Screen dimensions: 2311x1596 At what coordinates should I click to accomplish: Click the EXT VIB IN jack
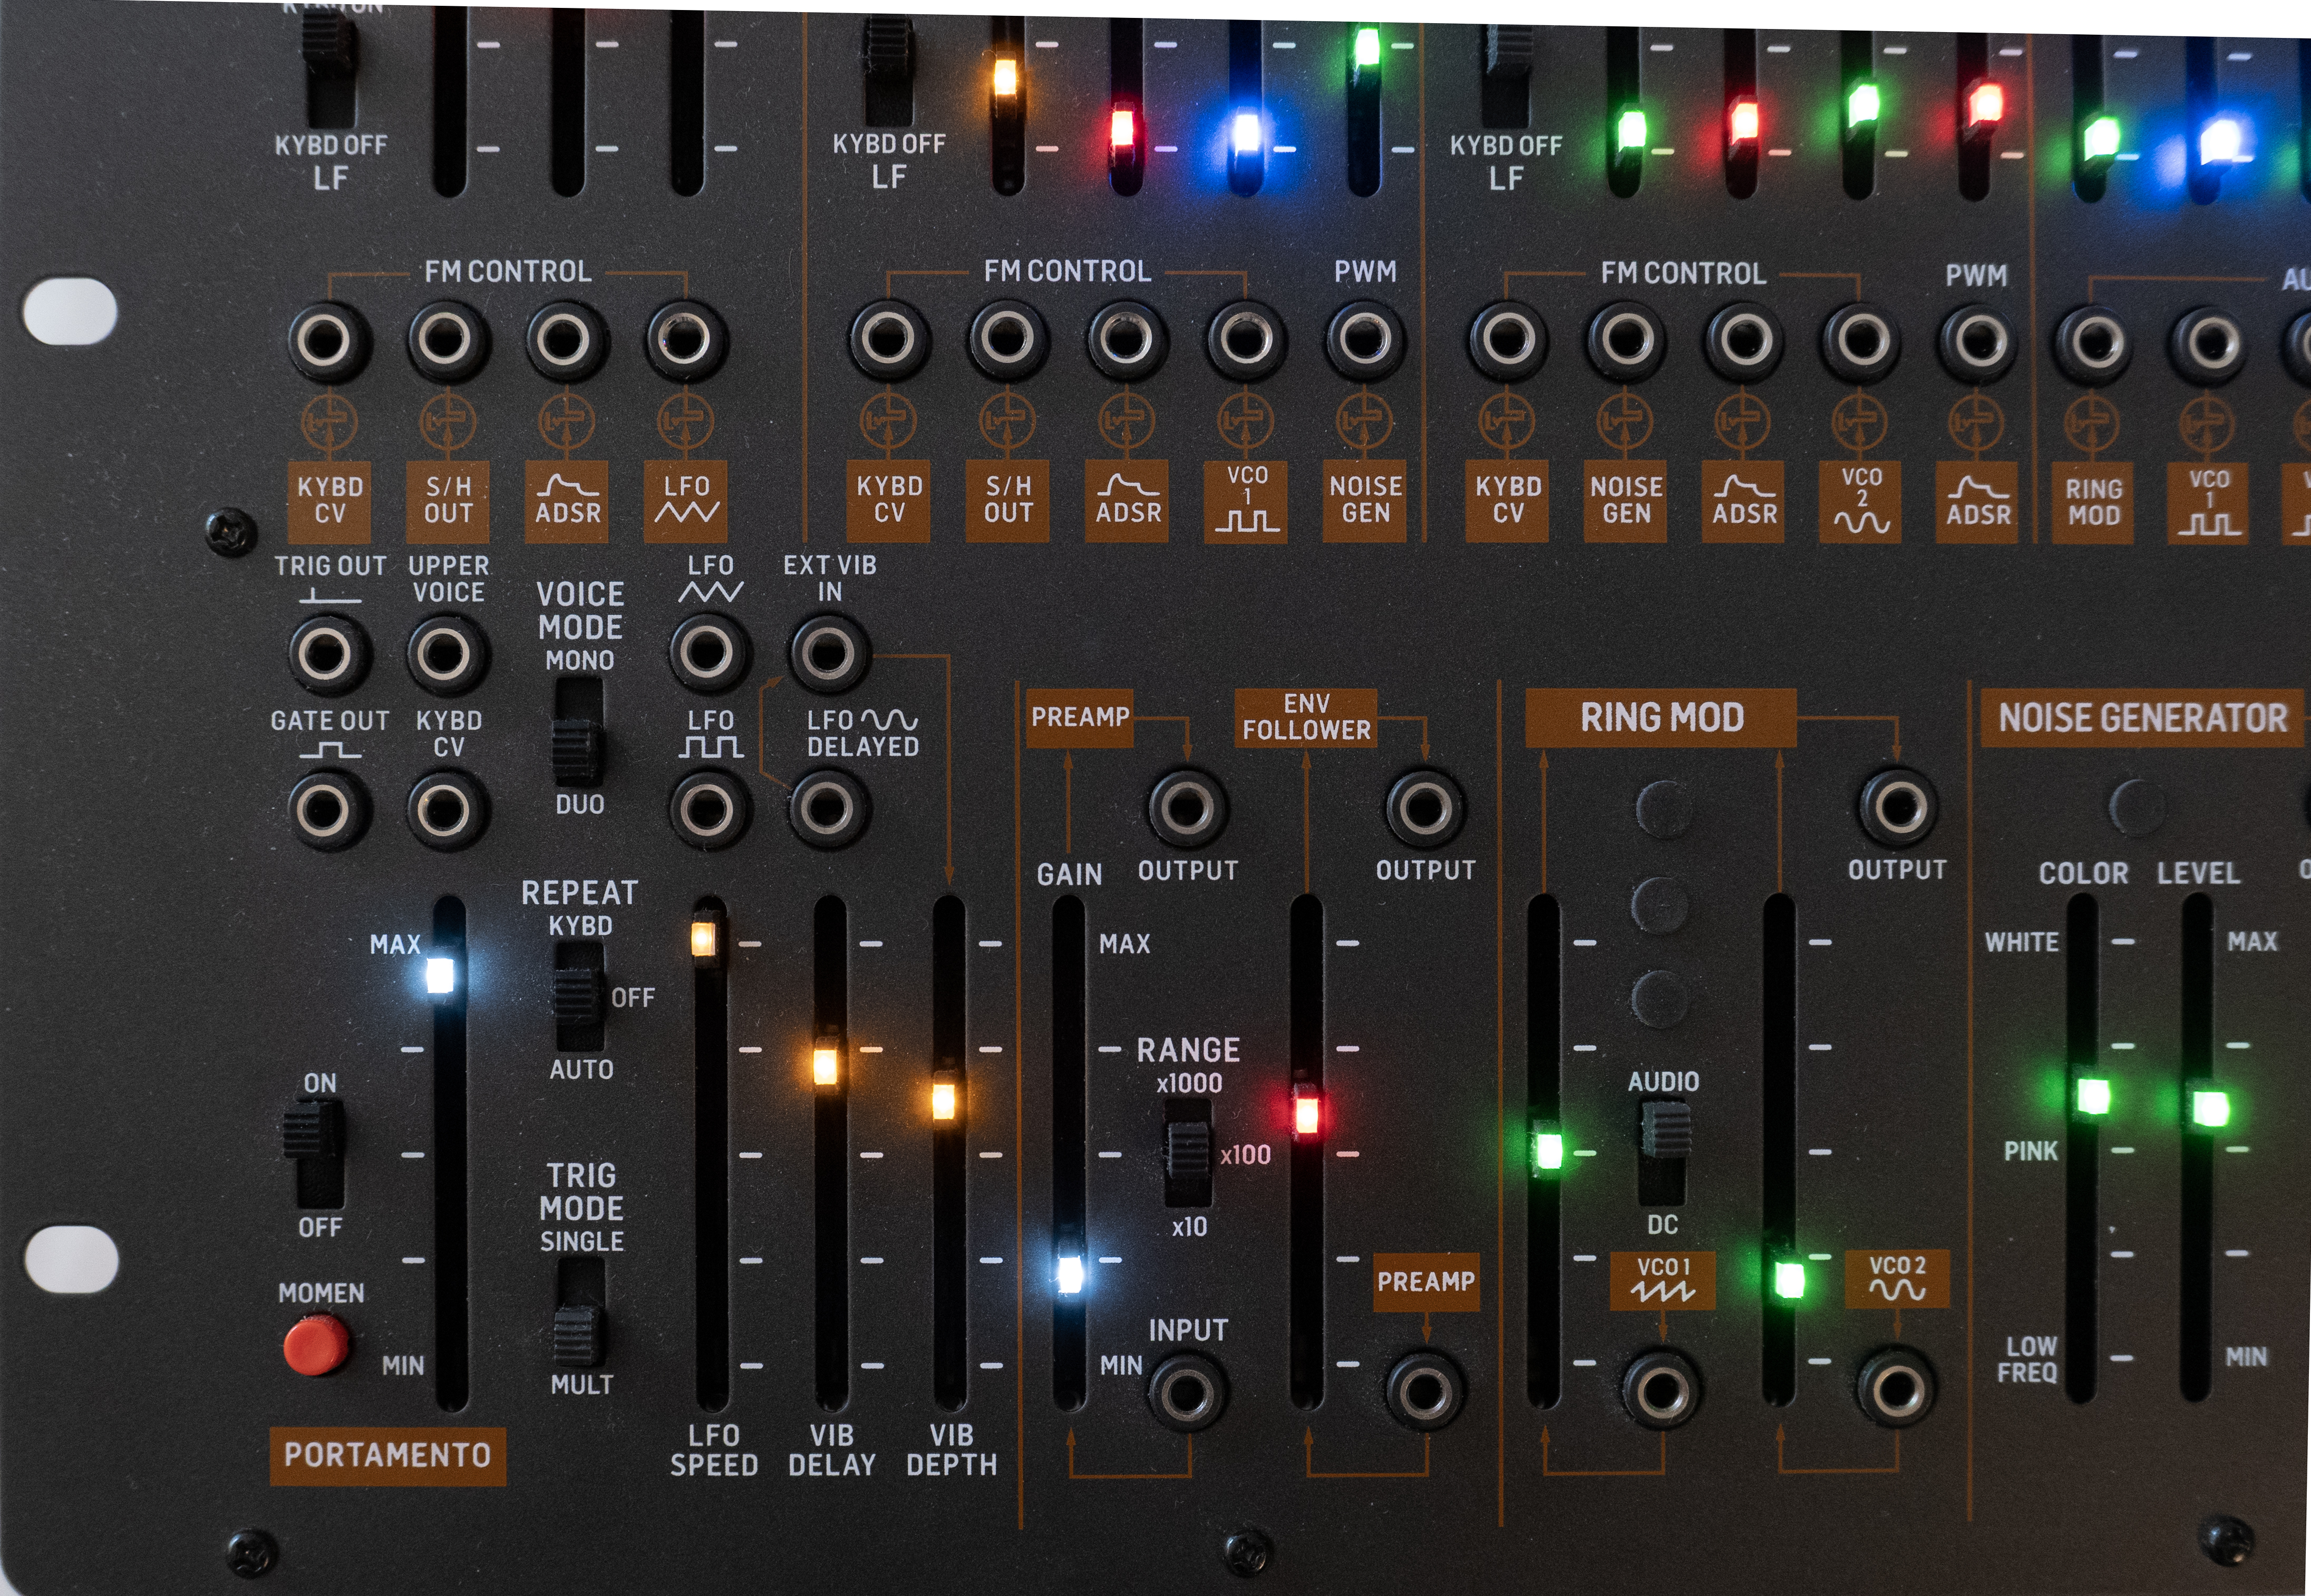click(x=828, y=653)
